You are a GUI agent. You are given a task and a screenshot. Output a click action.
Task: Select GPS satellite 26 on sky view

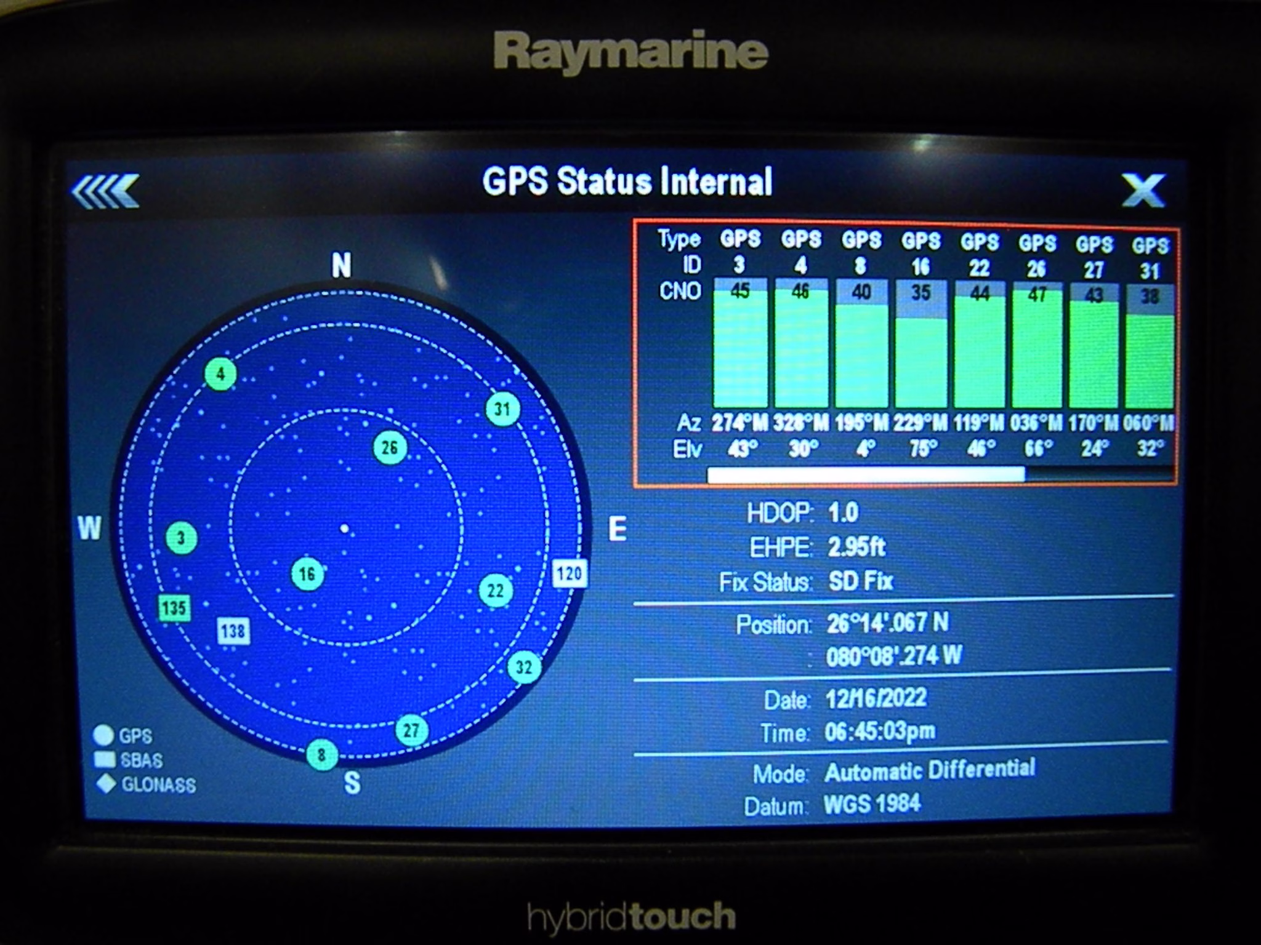[x=390, y=447]
